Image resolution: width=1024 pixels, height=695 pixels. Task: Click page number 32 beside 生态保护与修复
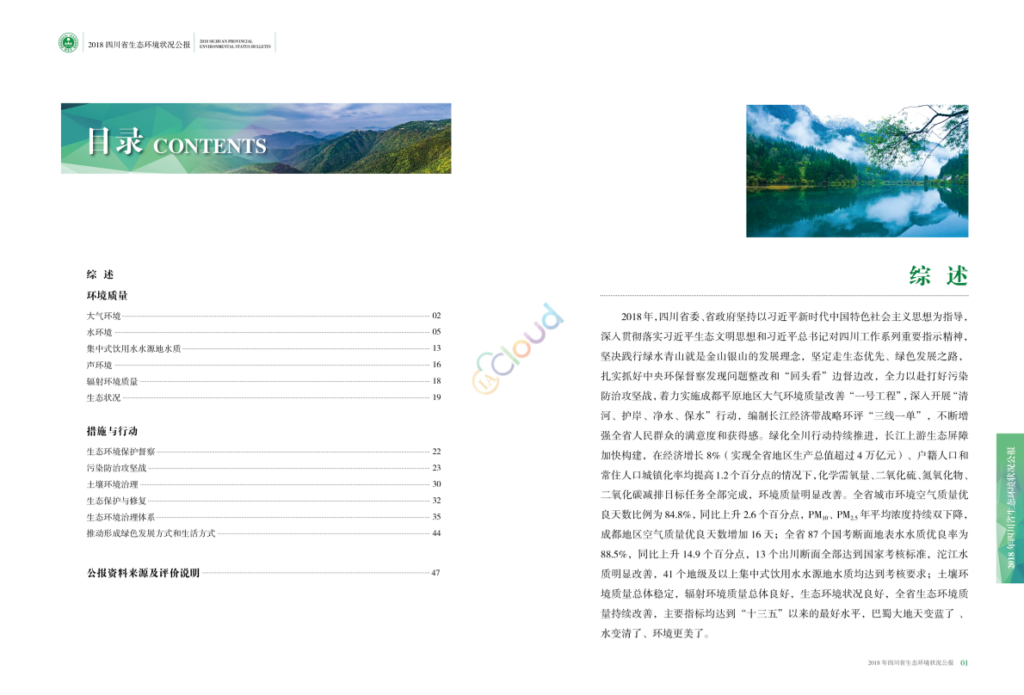coord(436,501)
